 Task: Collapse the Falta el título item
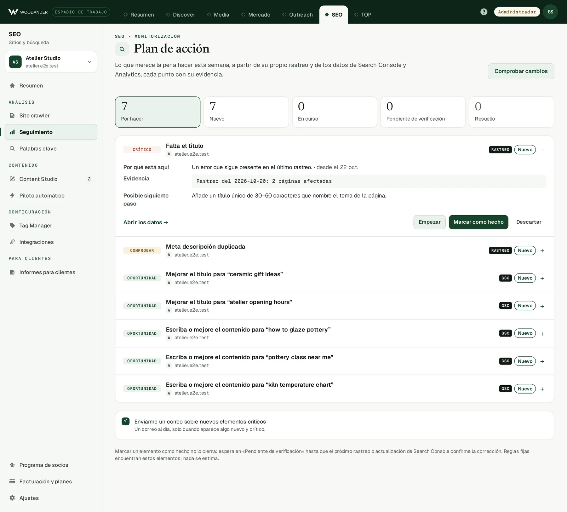[542, 150]
